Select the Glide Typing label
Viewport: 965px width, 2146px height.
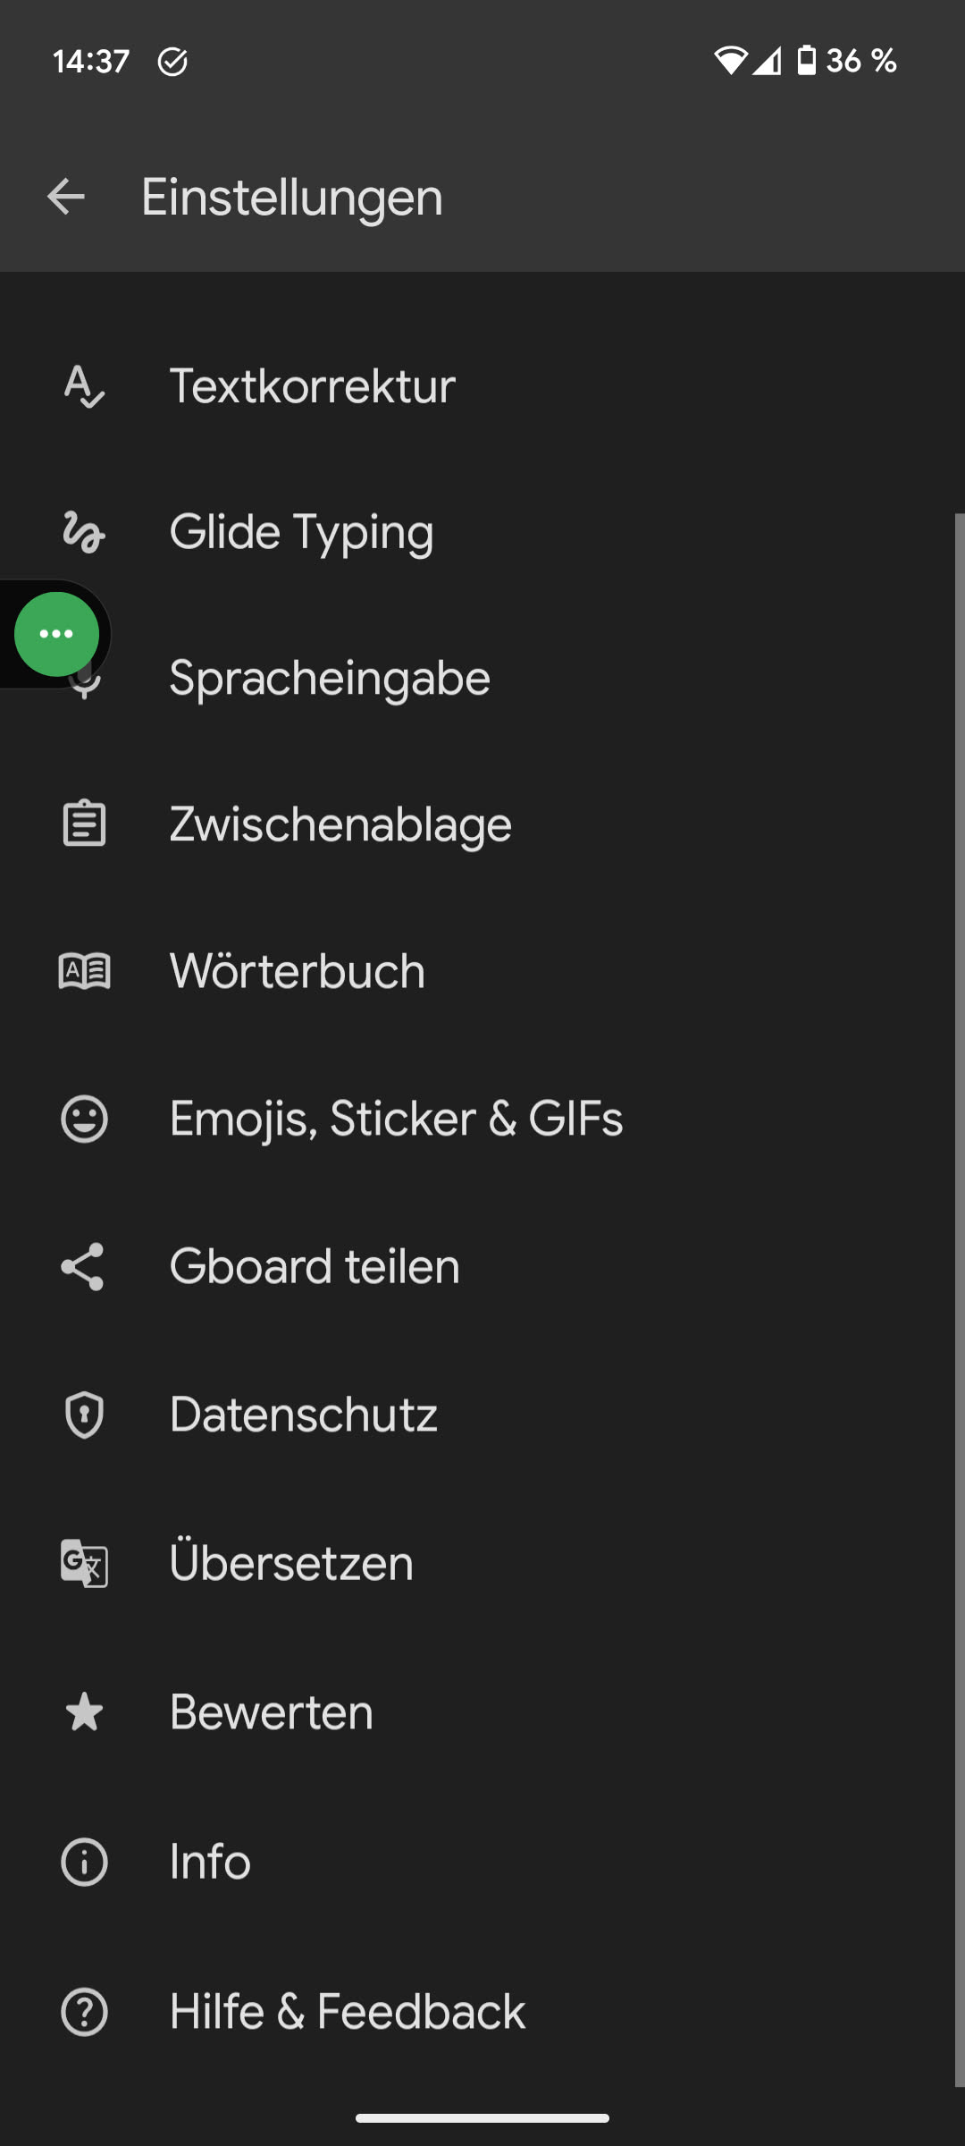(x=301, y=532)
